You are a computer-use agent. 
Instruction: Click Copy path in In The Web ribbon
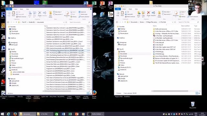tap(129, 14)
